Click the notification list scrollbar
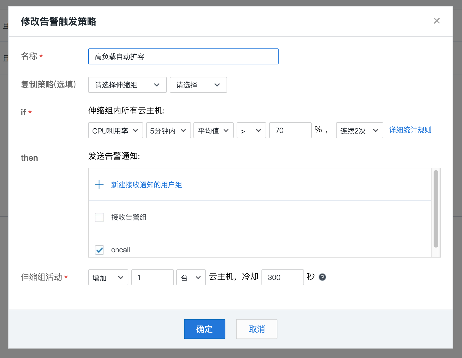The width and height of the screenshot is (462, 358). [436, 209]
